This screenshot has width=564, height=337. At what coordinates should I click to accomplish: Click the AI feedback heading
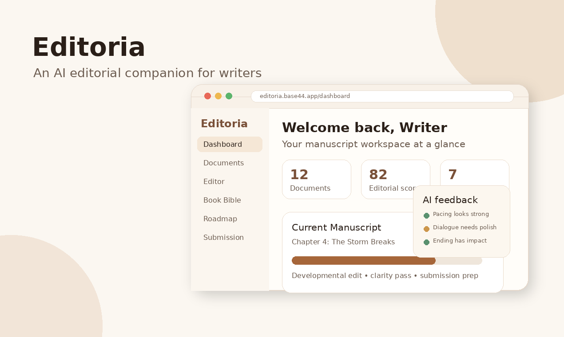point(450,200)
